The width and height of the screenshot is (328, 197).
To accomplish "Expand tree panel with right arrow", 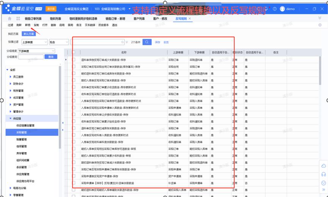I will point(63,130).
